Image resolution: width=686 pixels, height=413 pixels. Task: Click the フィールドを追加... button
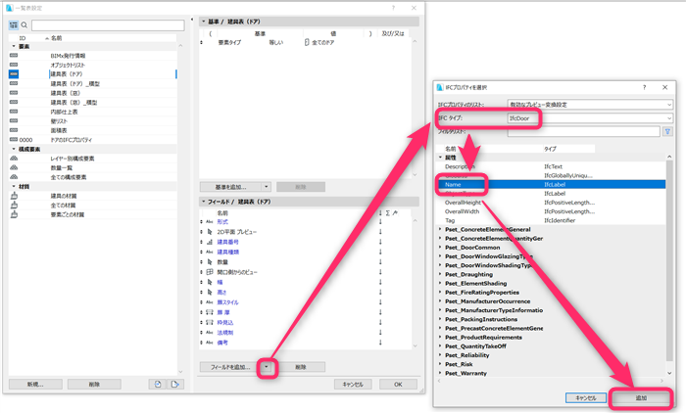(230, 367)
